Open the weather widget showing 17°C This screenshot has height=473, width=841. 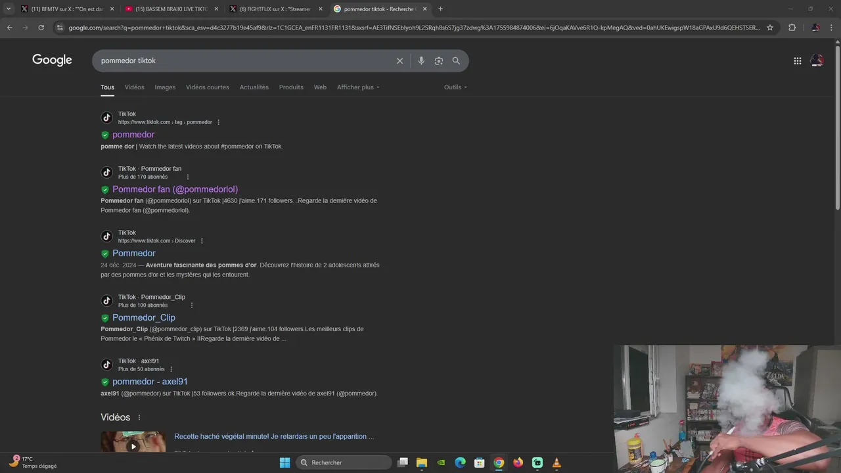click(x=34, y=462)
